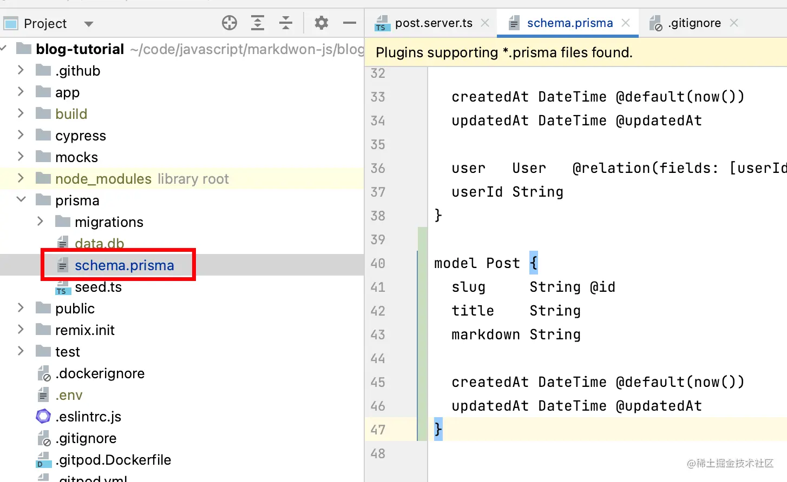Viewport: 787px width, 482px height.
Task: Select node_modules library root row
Action: 182,179
